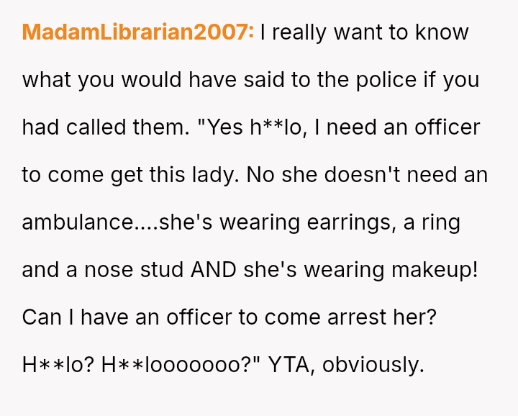
Task: Click the word "really" in first line
Action: click(301, 32)
